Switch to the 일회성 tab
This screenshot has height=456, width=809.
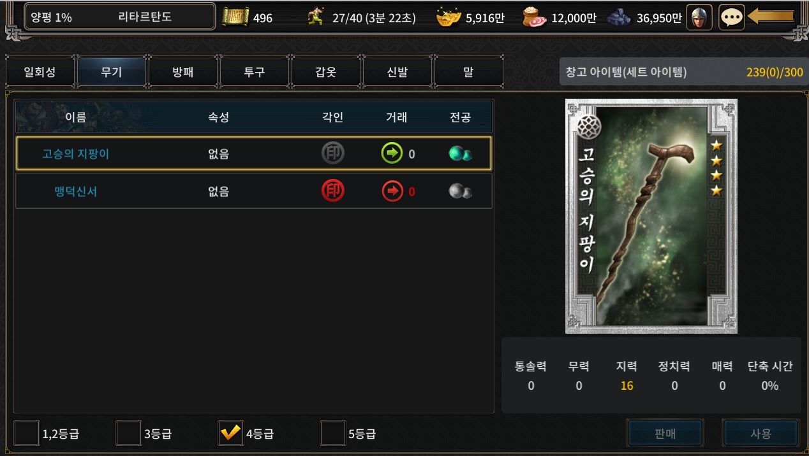tap(40, 72)
